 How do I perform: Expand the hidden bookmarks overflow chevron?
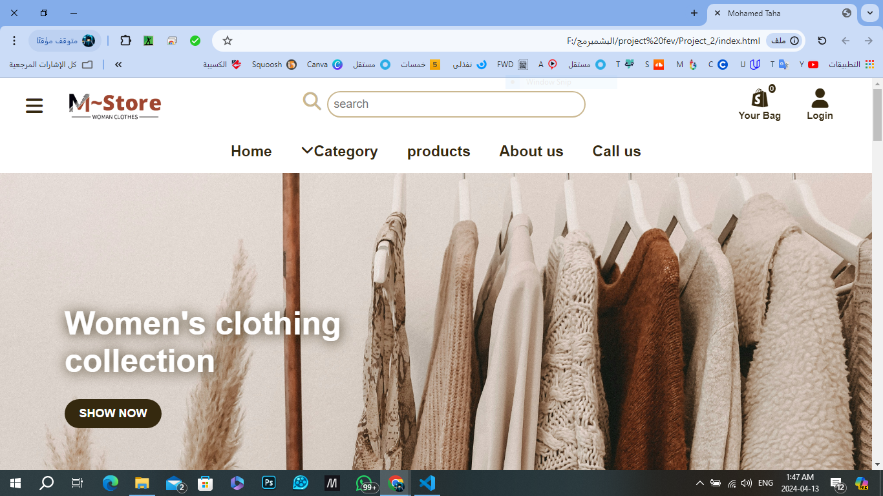(x=118, y=65)
